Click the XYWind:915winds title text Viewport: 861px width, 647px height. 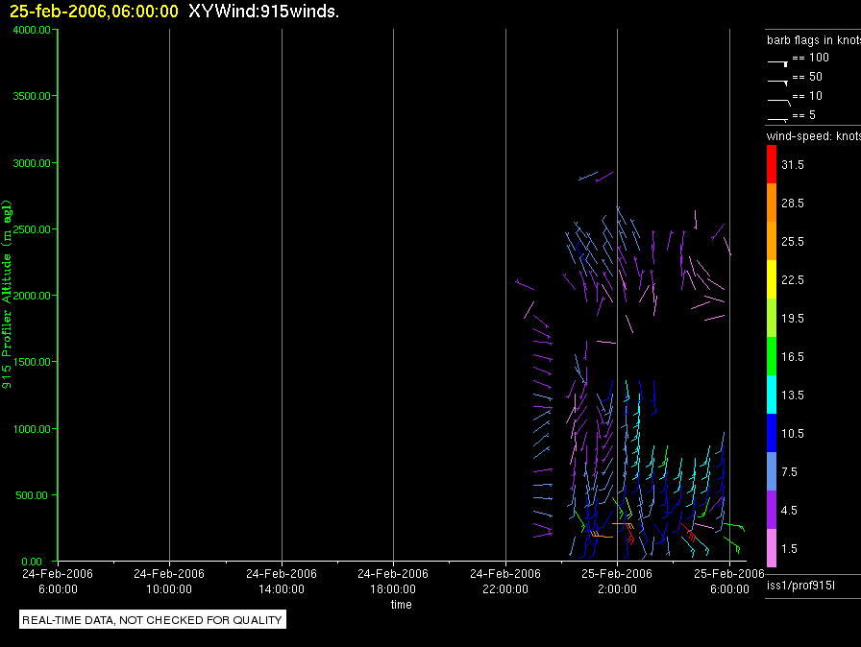(263, 12)
